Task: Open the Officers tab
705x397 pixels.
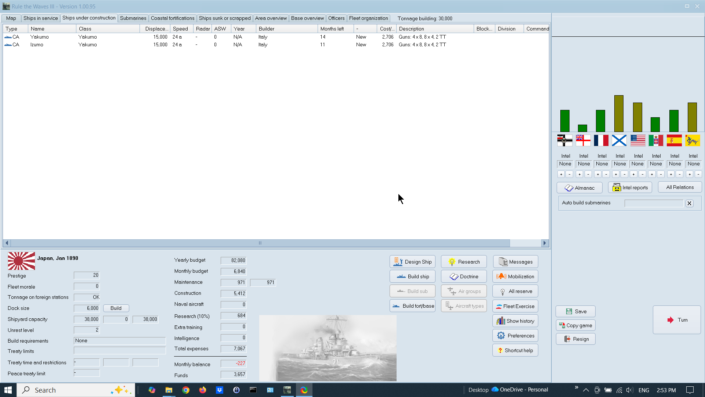Action: coord(336,18)
